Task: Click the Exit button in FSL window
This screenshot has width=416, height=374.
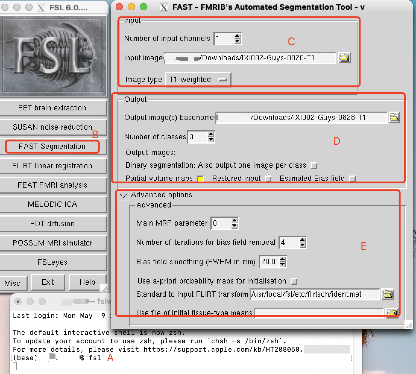Action: click(48, 282)
